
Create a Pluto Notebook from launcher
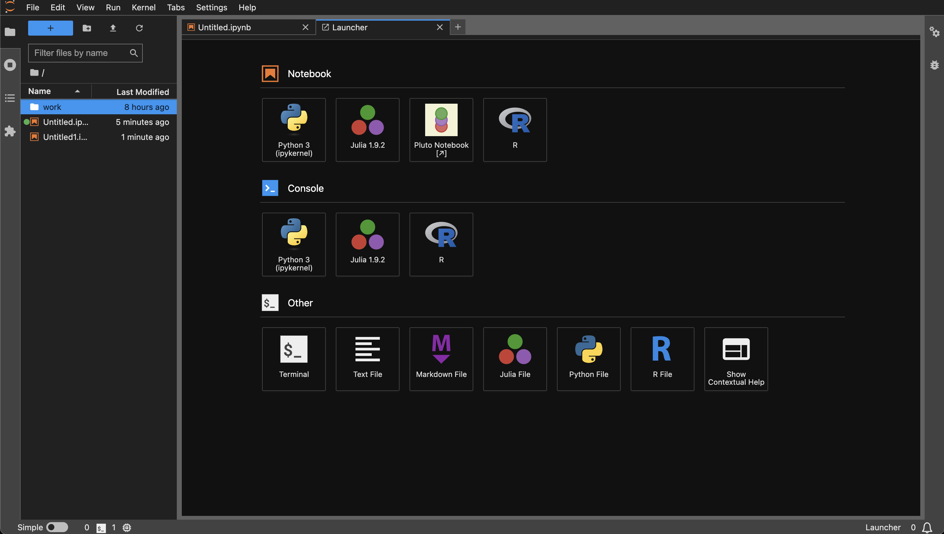441,130
